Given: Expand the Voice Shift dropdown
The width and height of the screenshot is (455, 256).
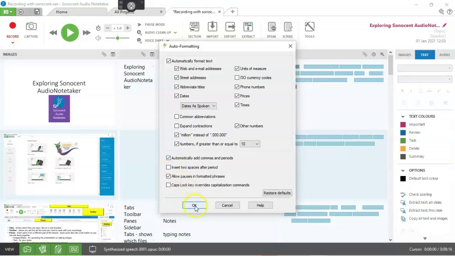Looking at the screenshot, I should coord(167,41).
